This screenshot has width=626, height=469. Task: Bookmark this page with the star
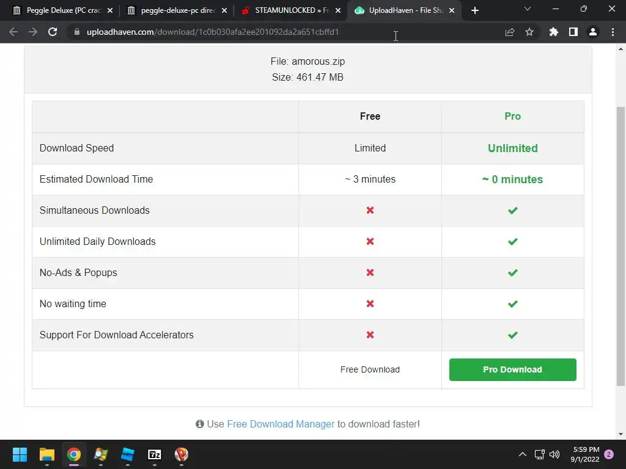(529, 32)
